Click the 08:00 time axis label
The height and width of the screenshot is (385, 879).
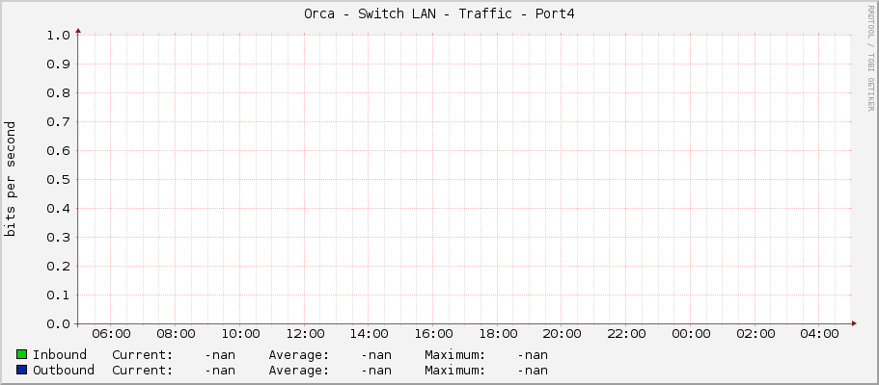click(176, 334)
